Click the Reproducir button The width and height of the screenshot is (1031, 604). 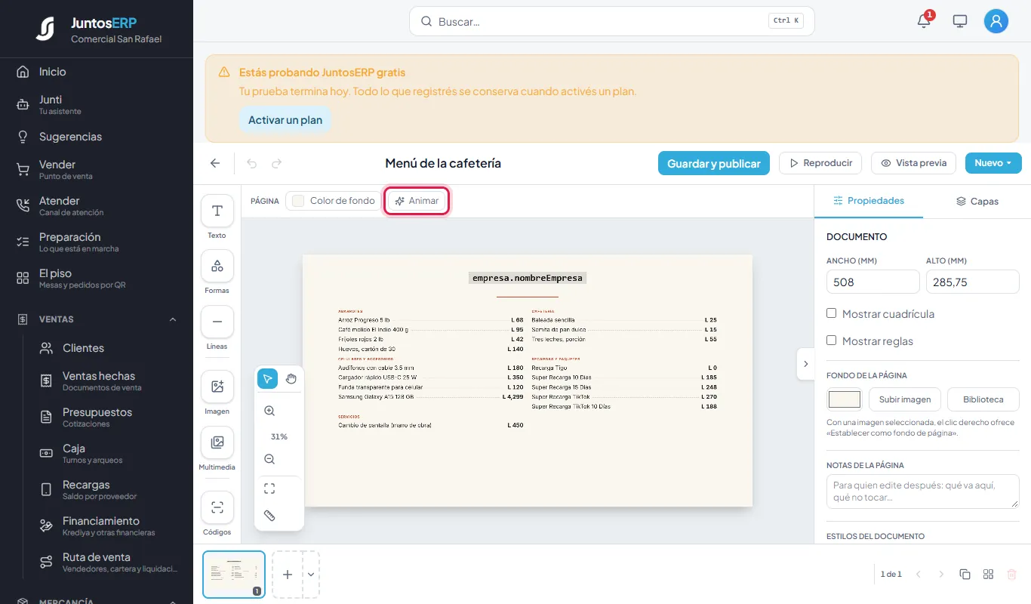pyautogui.click(x=821, y=163)
